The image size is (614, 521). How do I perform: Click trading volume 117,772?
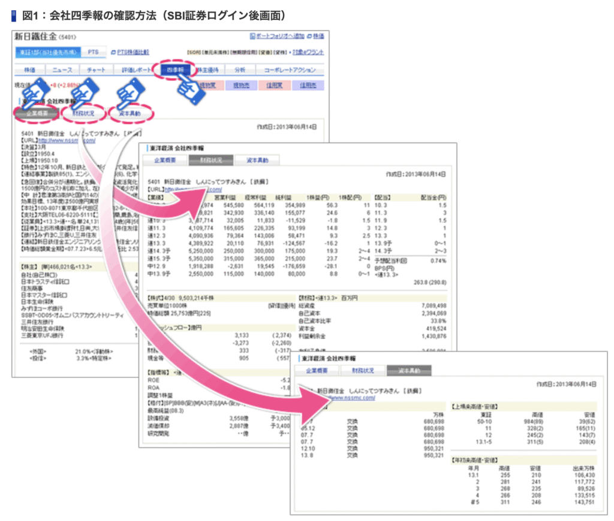584,482
